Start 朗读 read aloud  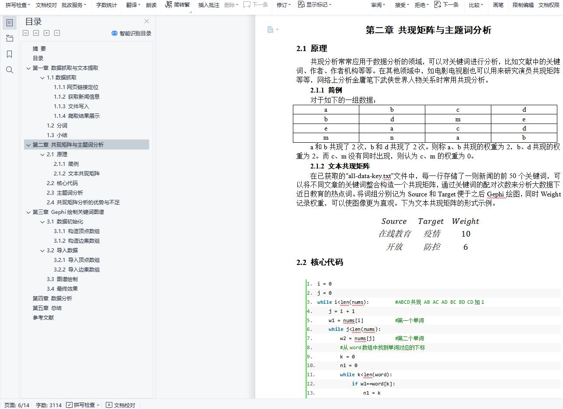[151, 5]
